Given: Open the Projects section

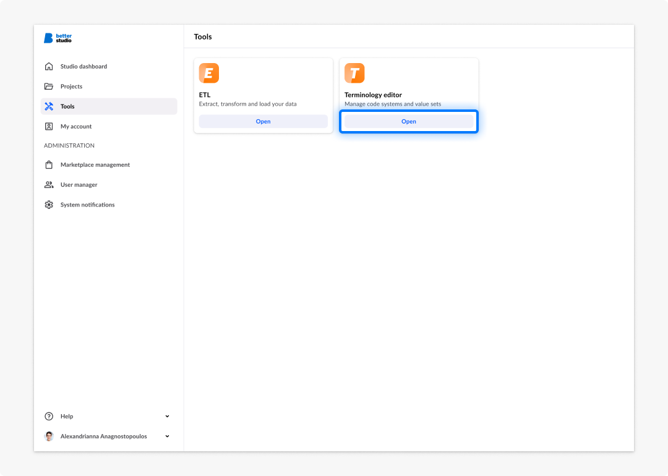Looking at the screenshot, I should 109,87.
